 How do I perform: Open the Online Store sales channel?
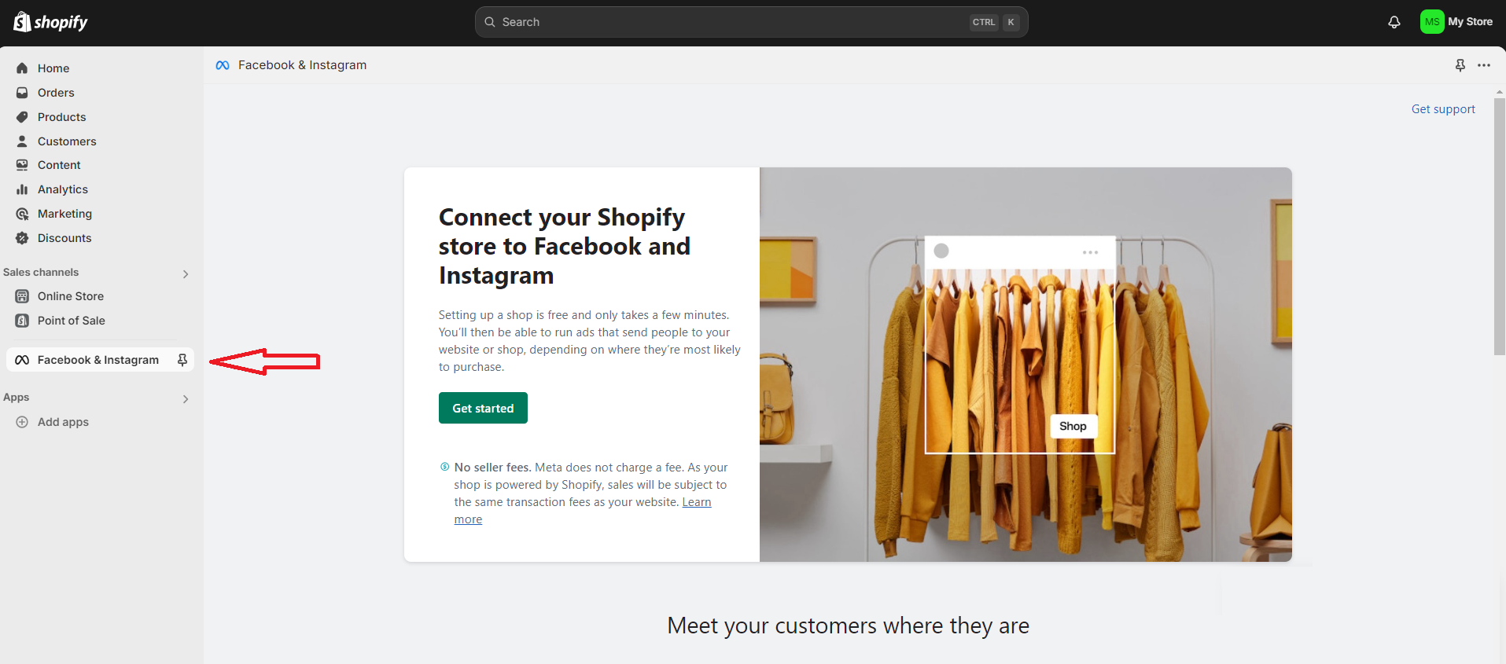coord(71,295)
